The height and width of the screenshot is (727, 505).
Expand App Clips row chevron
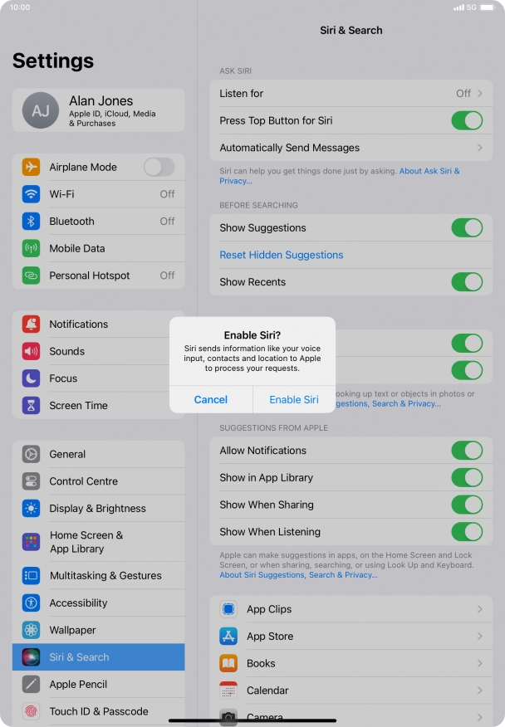click(480, 609)
